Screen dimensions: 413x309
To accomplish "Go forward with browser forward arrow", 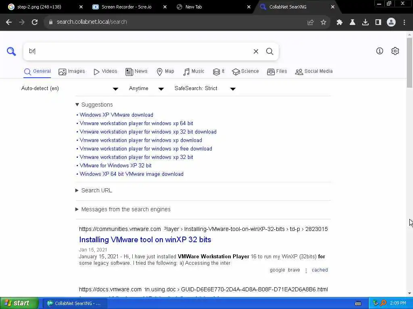I will pyautogui.click(x=22, y=22).
